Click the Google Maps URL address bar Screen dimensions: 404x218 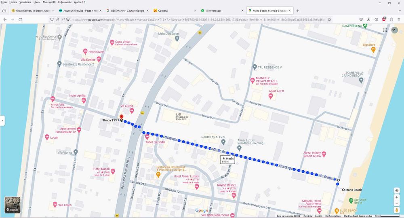(x=198, y=19)
